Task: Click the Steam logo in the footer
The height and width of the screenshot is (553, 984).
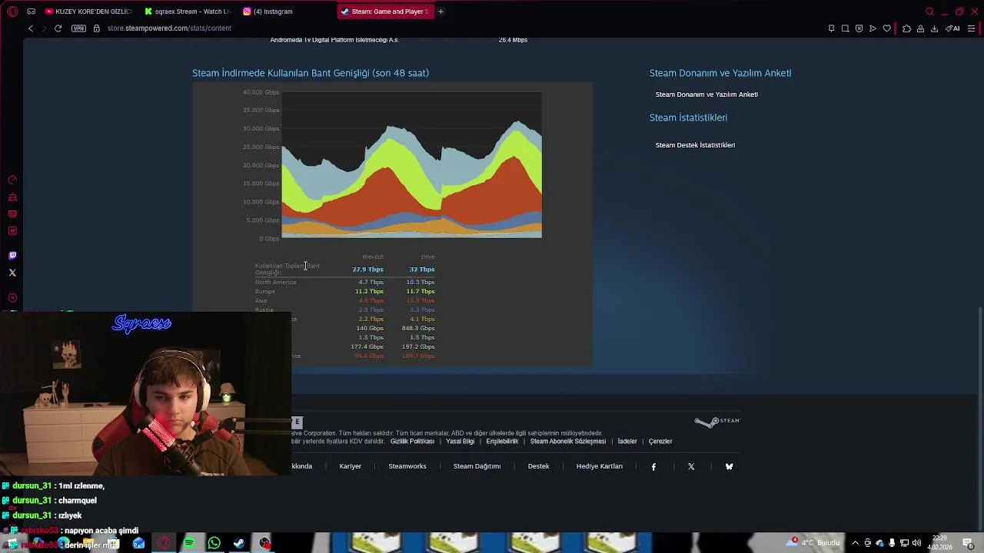Action: click(717, 422)
